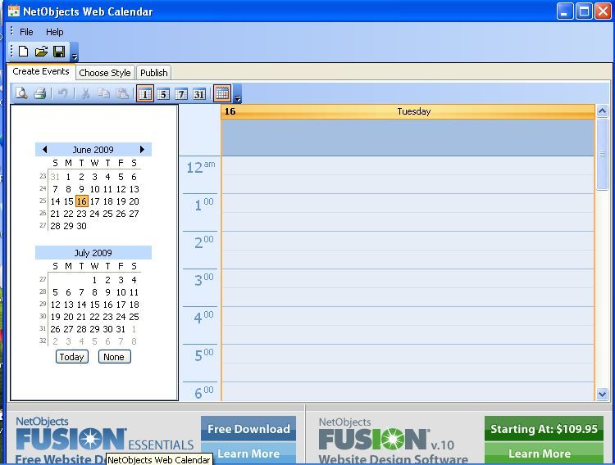
Task: Click the New file icon
Action: pyautogui.click(x=24, y=52)
